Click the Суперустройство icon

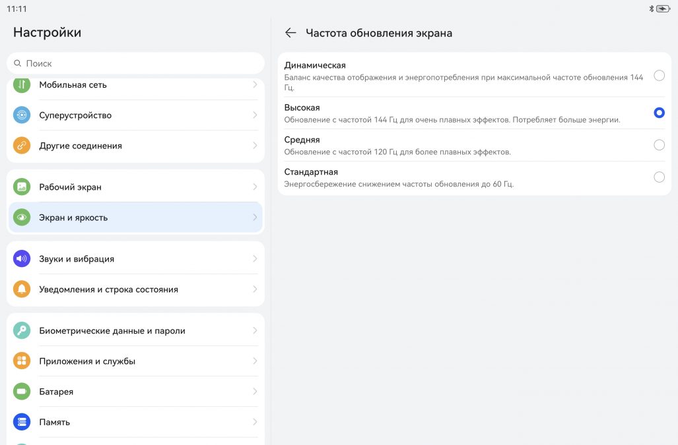(22, 115)
